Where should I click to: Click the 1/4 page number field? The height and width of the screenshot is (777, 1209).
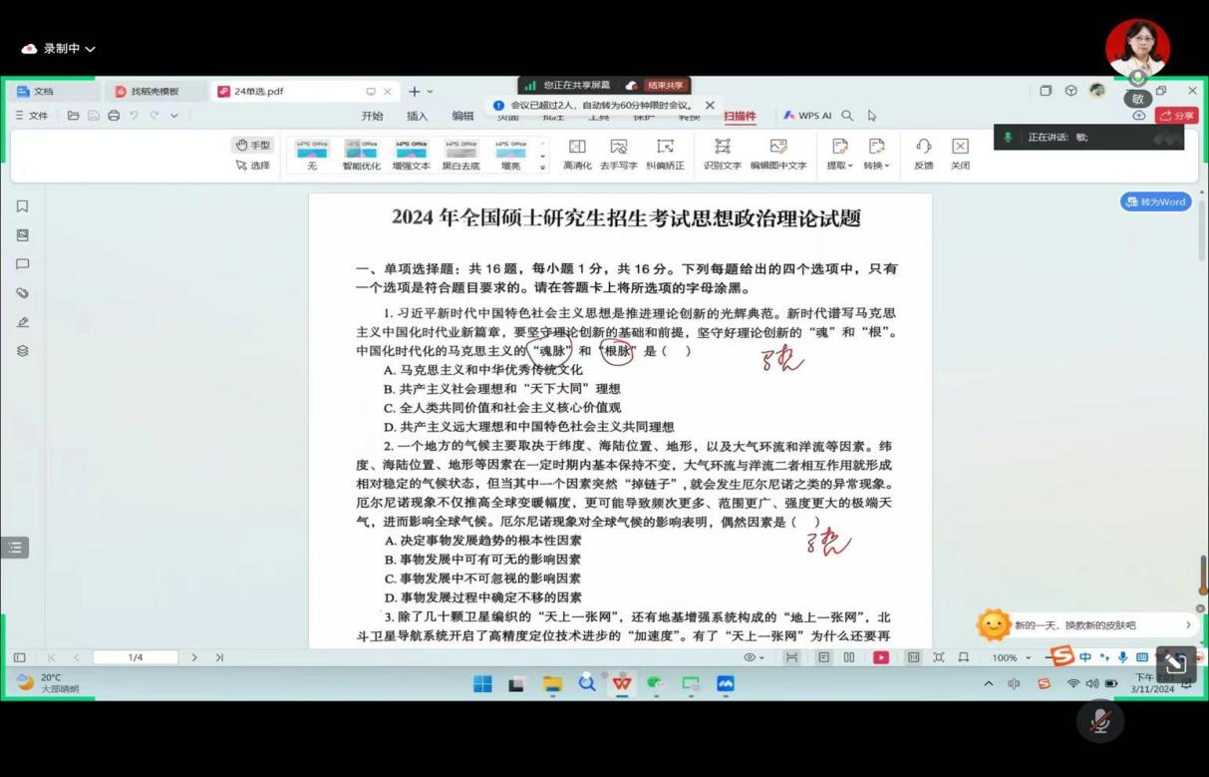coord(136,657)
